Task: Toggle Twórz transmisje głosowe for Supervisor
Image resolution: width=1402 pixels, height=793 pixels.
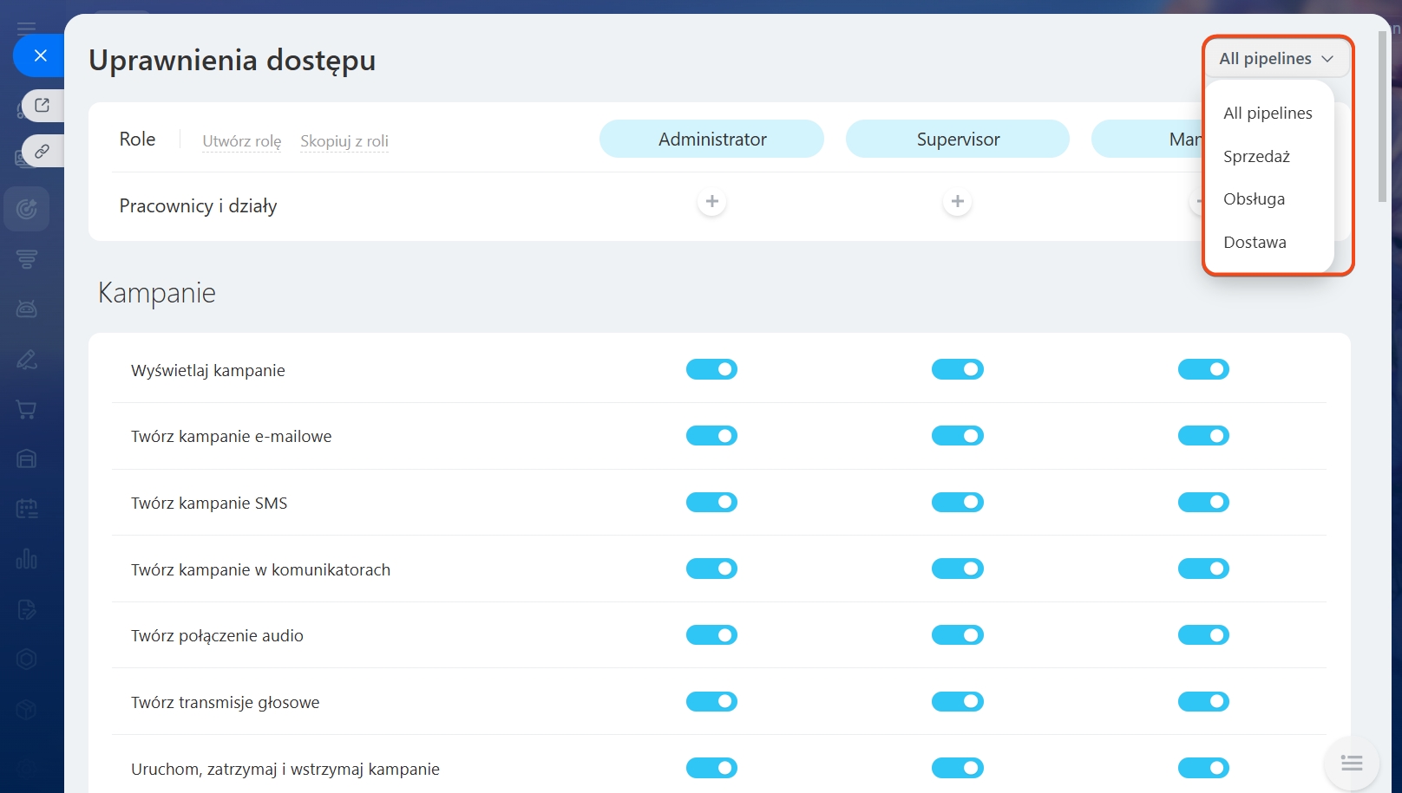Action: point(958,701)
